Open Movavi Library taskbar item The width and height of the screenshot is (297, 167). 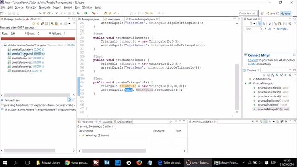point(48,162)
